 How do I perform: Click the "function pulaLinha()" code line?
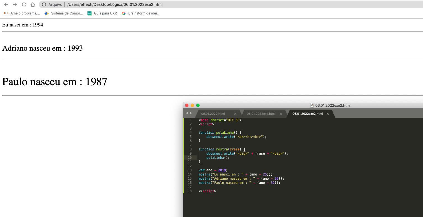point(220,133)
